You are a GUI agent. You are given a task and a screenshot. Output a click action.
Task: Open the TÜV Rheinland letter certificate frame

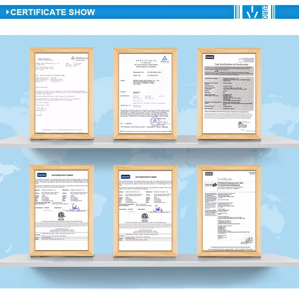61,93
